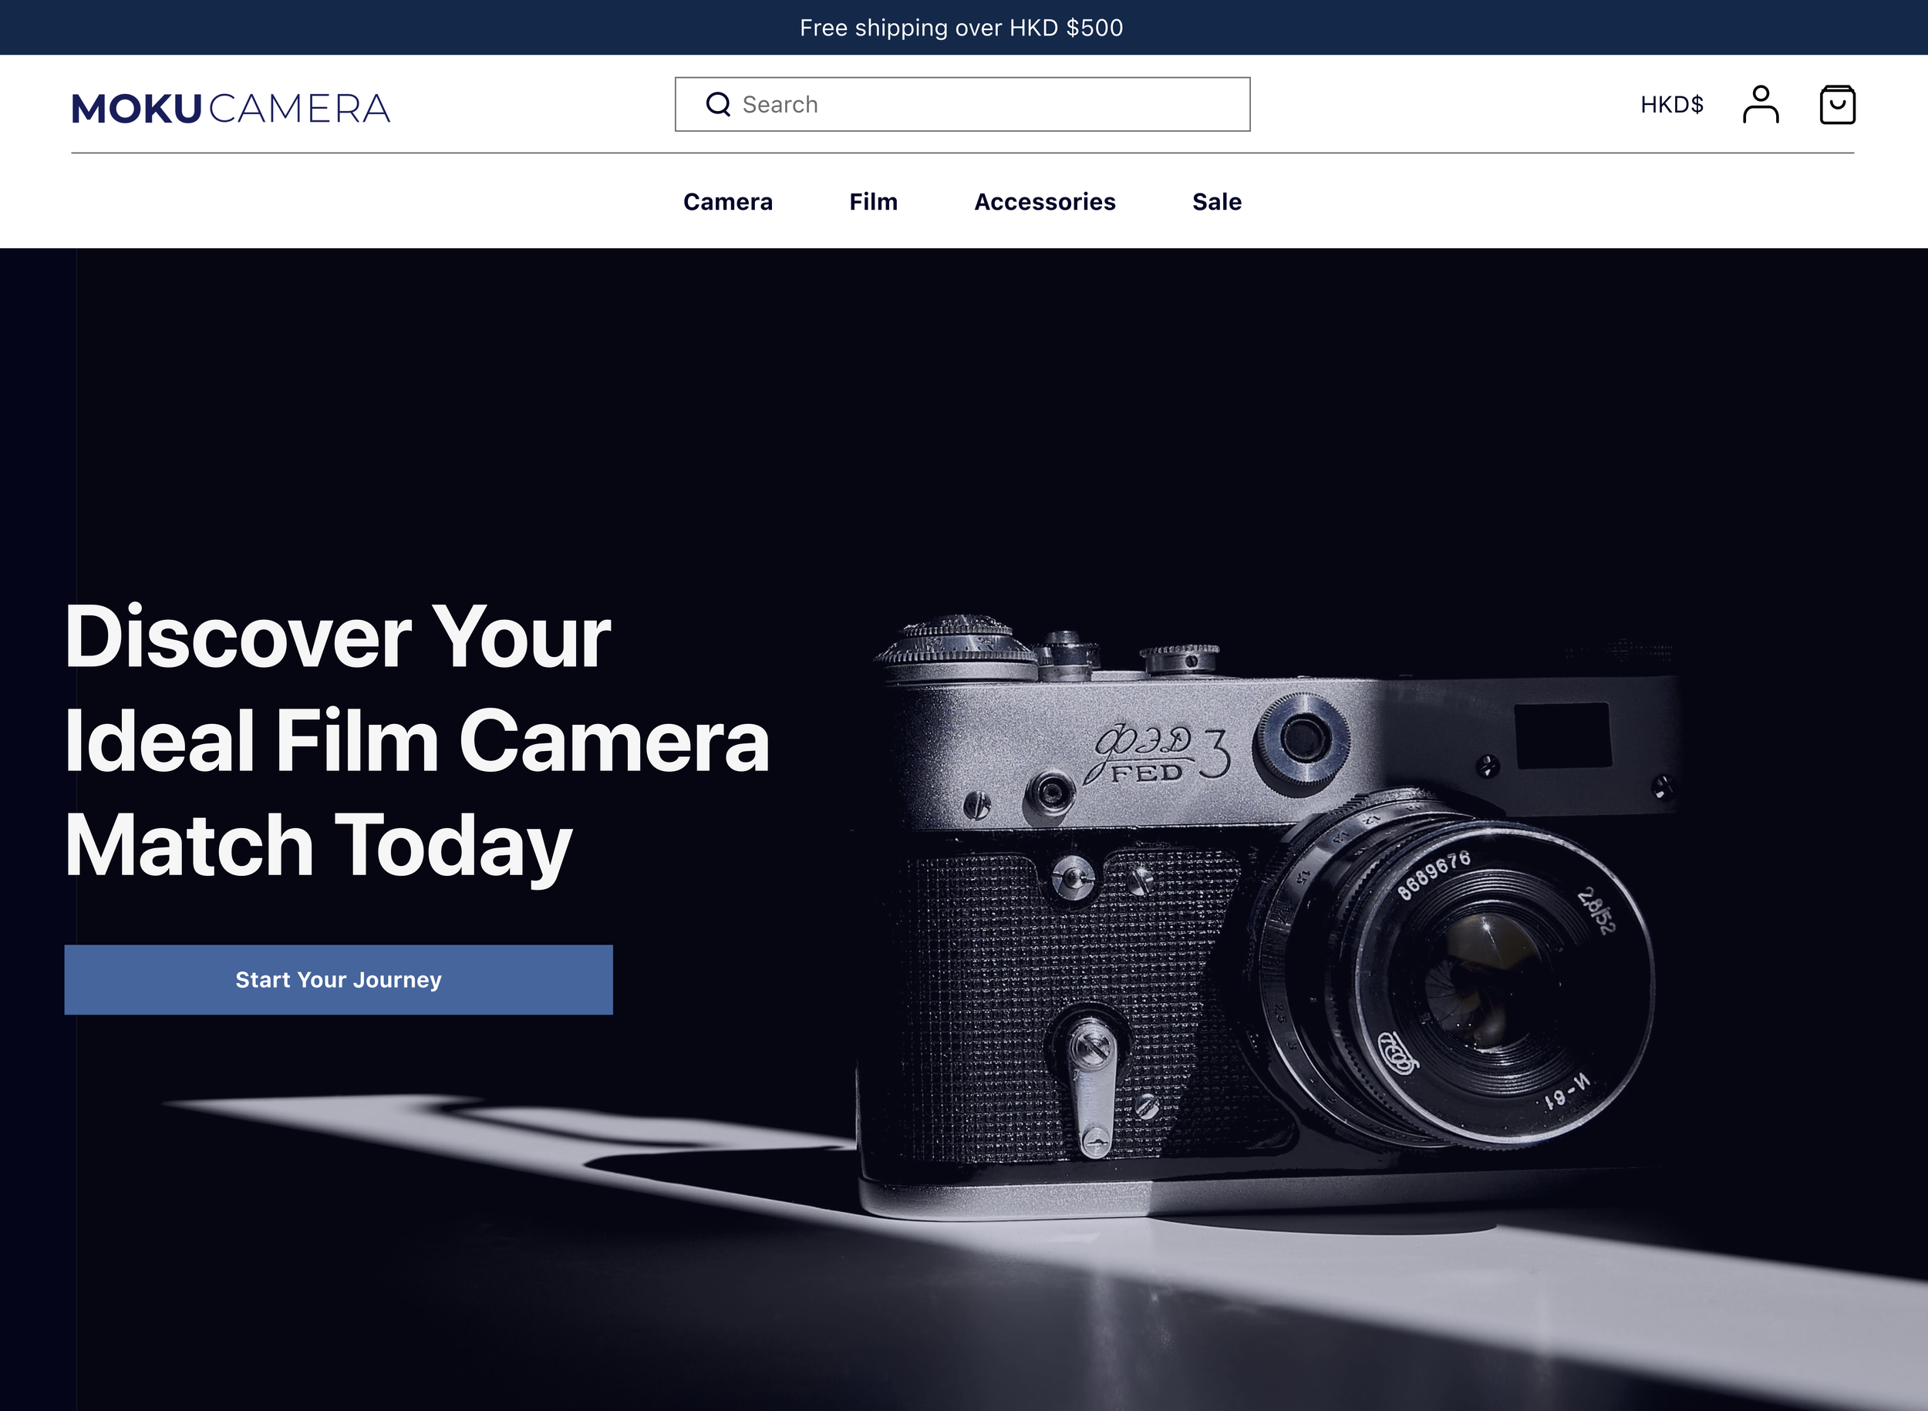The height and width of the screenshot is (1411, 1928).
Task: Open the Camera menu item
Action: point(727,201)
